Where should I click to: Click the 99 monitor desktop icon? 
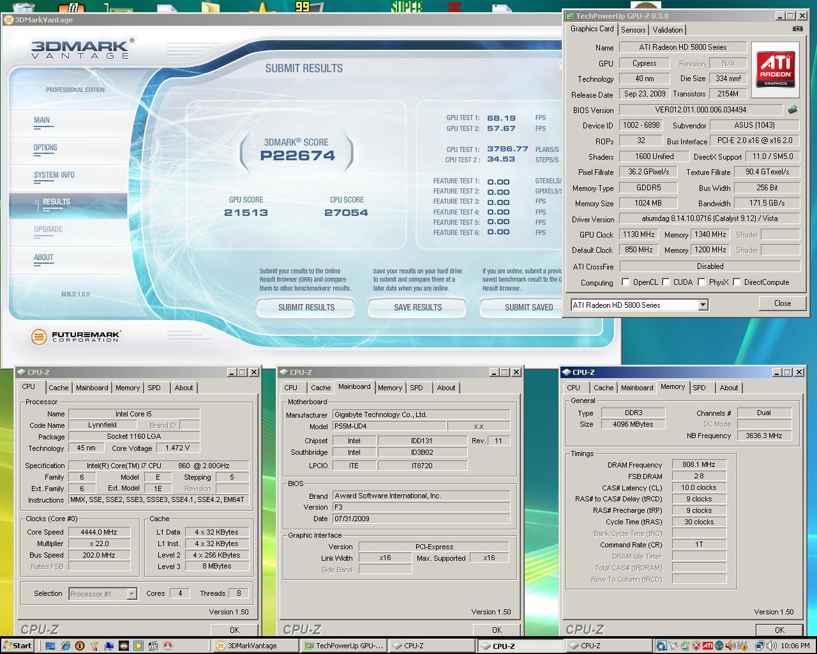tap(309, 7)
